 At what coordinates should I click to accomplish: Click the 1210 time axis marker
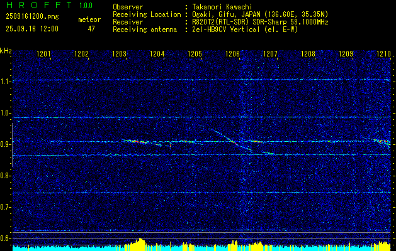point(383,53)
